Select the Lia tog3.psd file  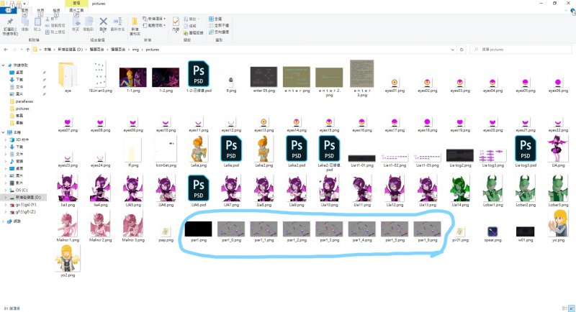[526, 149]
